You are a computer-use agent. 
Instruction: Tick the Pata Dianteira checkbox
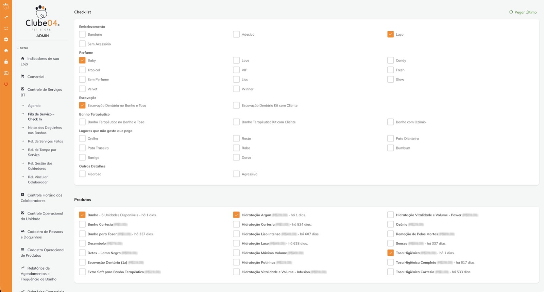[390, 138]
